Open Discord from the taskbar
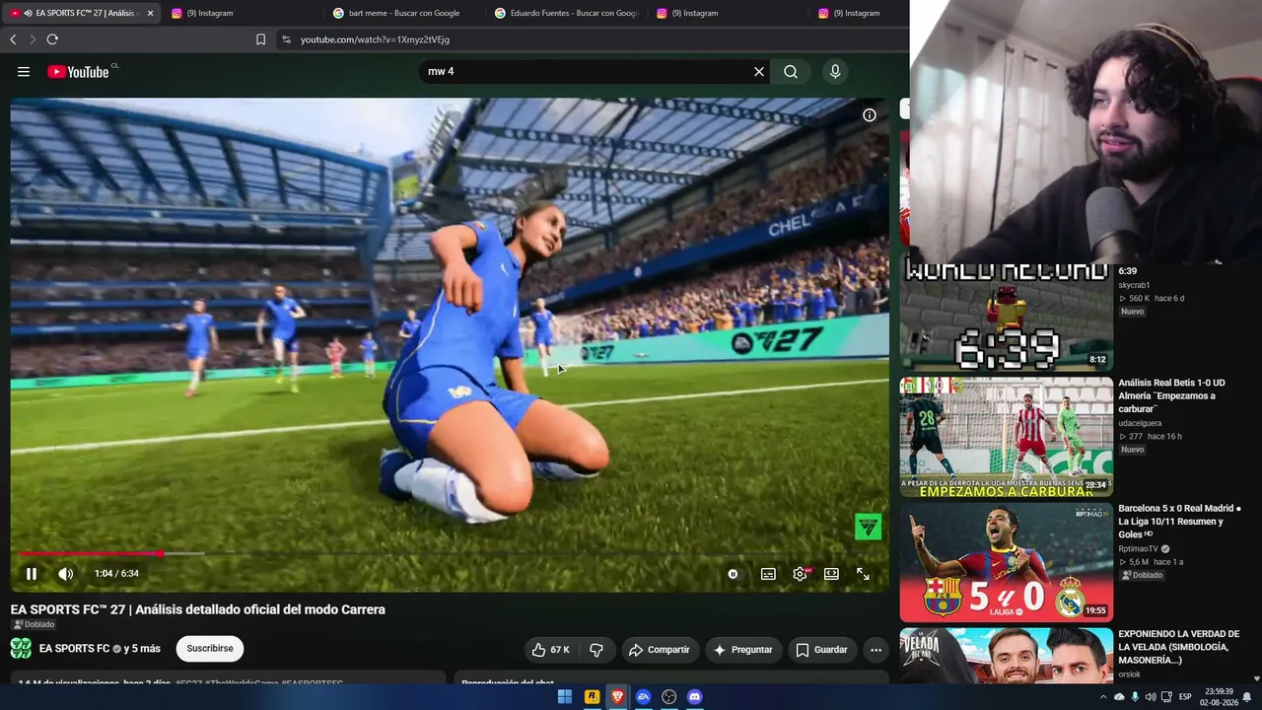This screenshot has width=1262, height=710. 695,697
